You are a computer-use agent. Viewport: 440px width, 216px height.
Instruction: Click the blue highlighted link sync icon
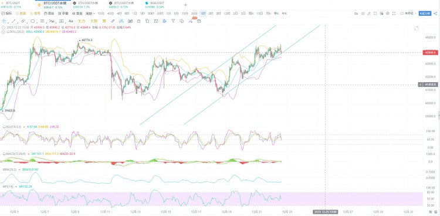[x=164, y=21]
